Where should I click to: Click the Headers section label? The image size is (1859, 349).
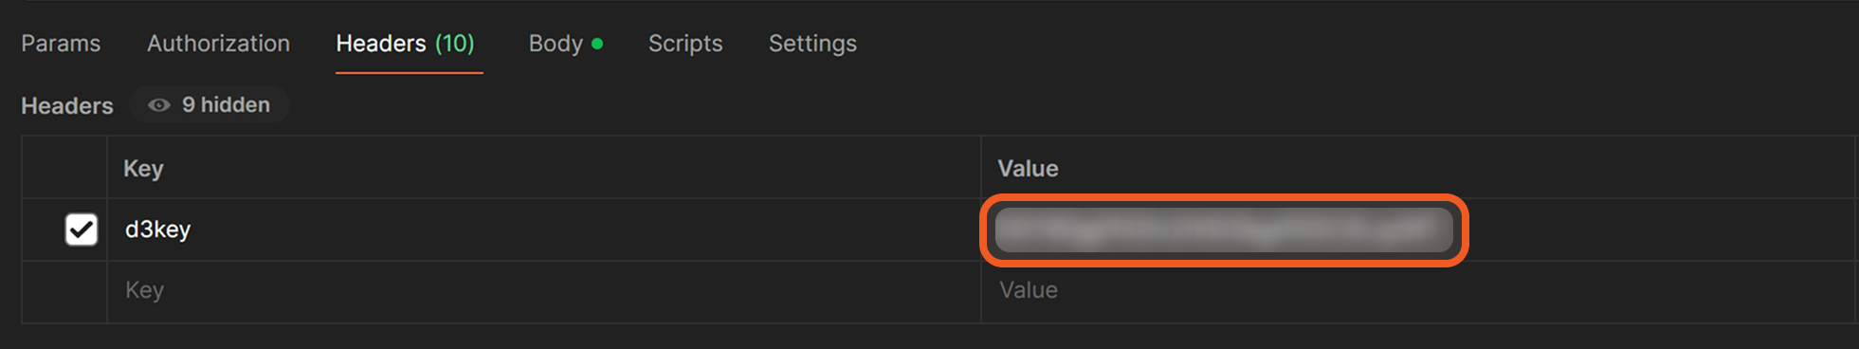tap(67, 106)
